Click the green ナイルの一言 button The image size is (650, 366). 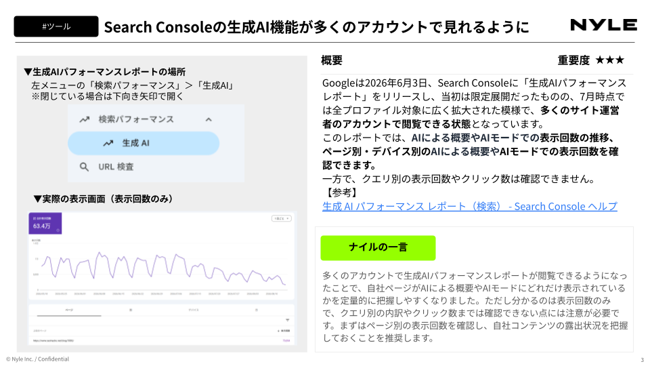click(x=378, y=248)
